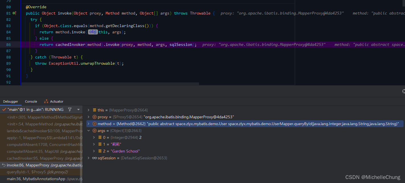Click the implements gutter icon on line 81

pyautogui.click(x=15, y=13)
